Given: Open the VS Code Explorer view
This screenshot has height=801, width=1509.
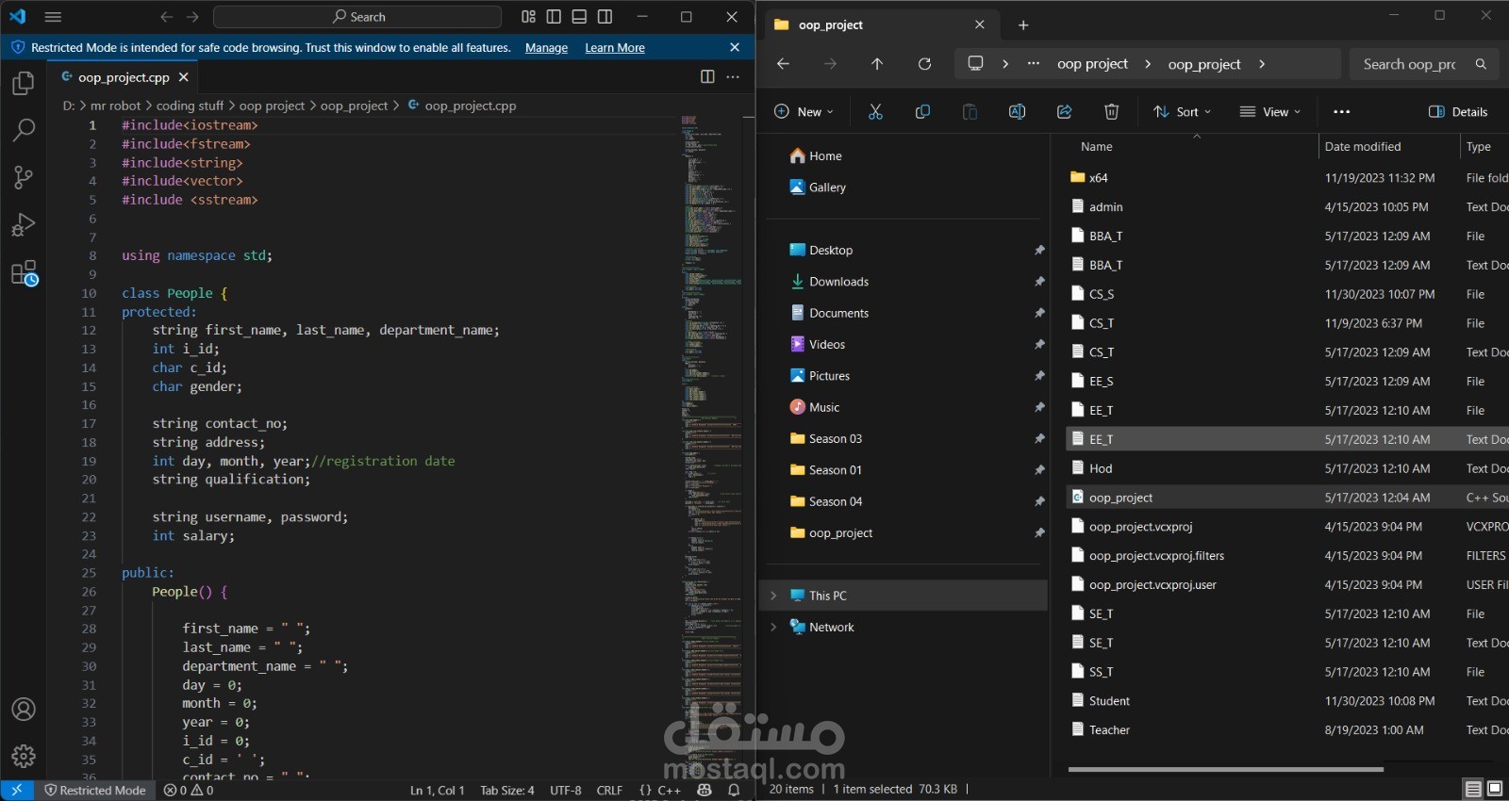Looking at the screenshot, I should pos(24,83).
